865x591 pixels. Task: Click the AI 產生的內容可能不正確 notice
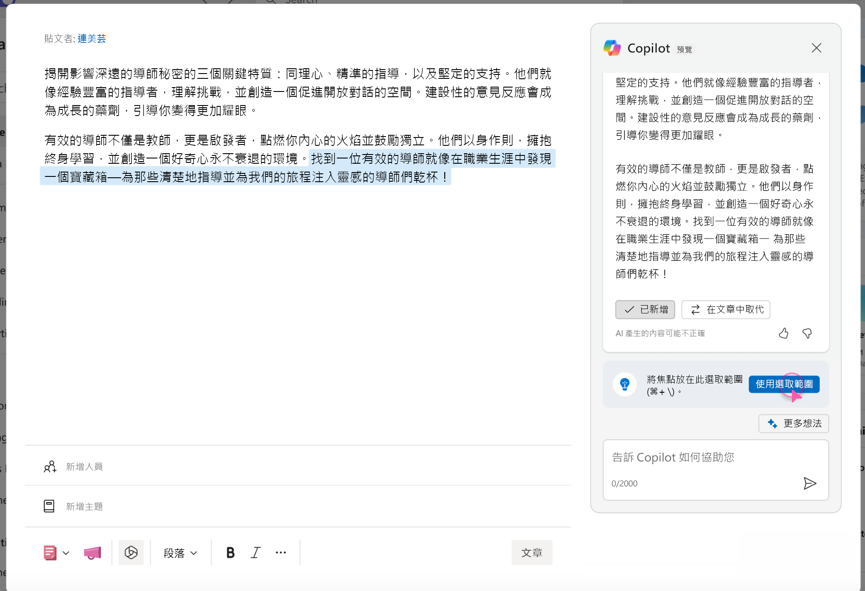click(660, 334)
